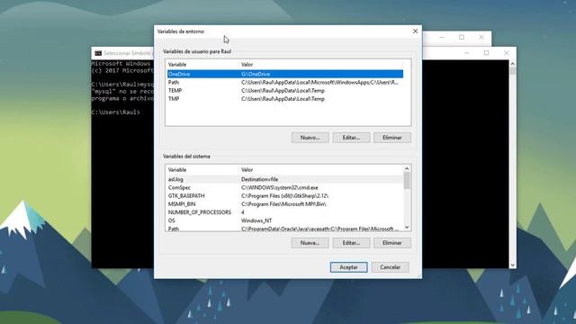Image resolution: width=576 pixels, height=324 pixels.
Task: Select the GTK_BASEPATH system variable
Action: pyautogui.click(x=285, y=196)
